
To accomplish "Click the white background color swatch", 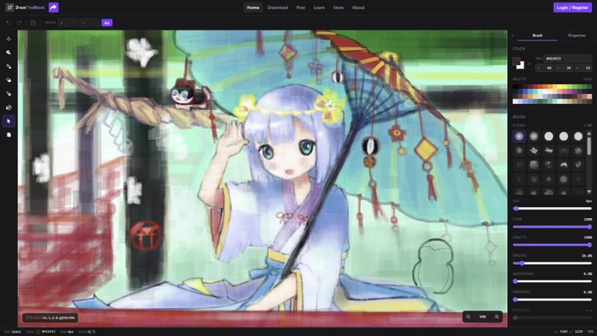I will pos(521,66).
